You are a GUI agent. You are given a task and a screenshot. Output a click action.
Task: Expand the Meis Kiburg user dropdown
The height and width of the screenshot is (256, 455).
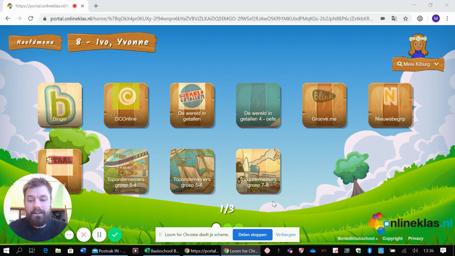click(x=418, y=64)
